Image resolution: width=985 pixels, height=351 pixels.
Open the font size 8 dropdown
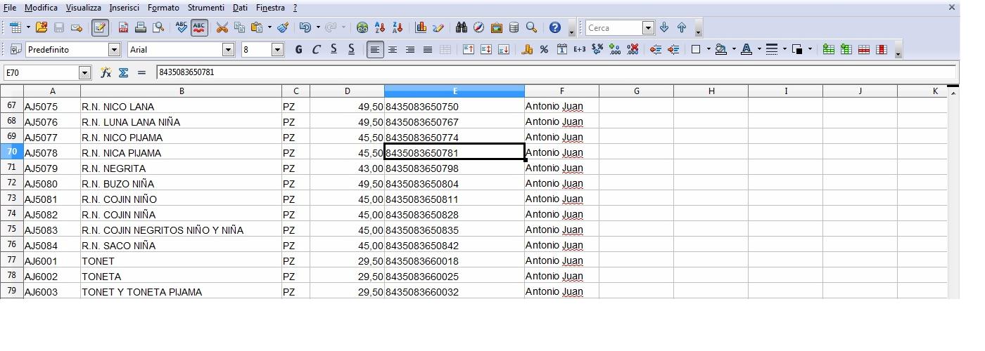point(277,49)
